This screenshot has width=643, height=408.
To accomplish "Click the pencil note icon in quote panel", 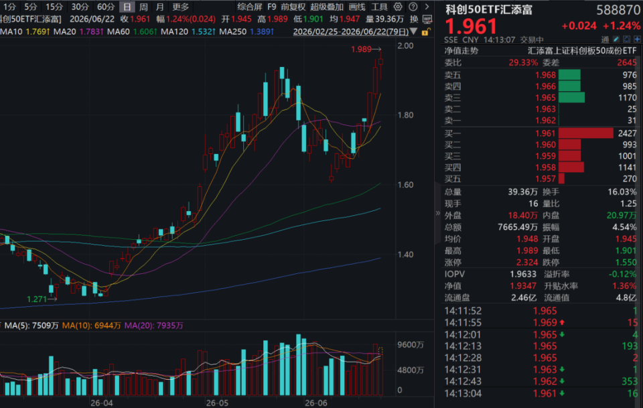I will point(616,40).
